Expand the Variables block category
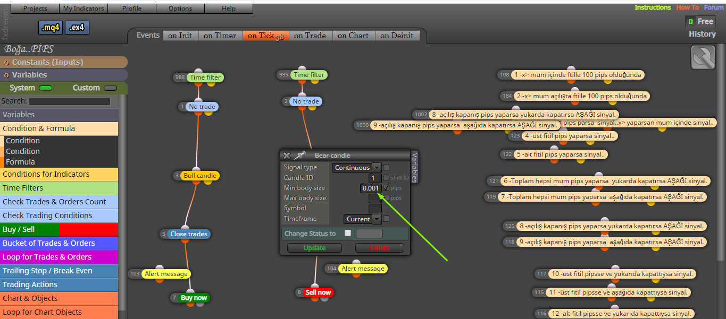This screenshot has height=319, width=726. click(x=59, y=115)
